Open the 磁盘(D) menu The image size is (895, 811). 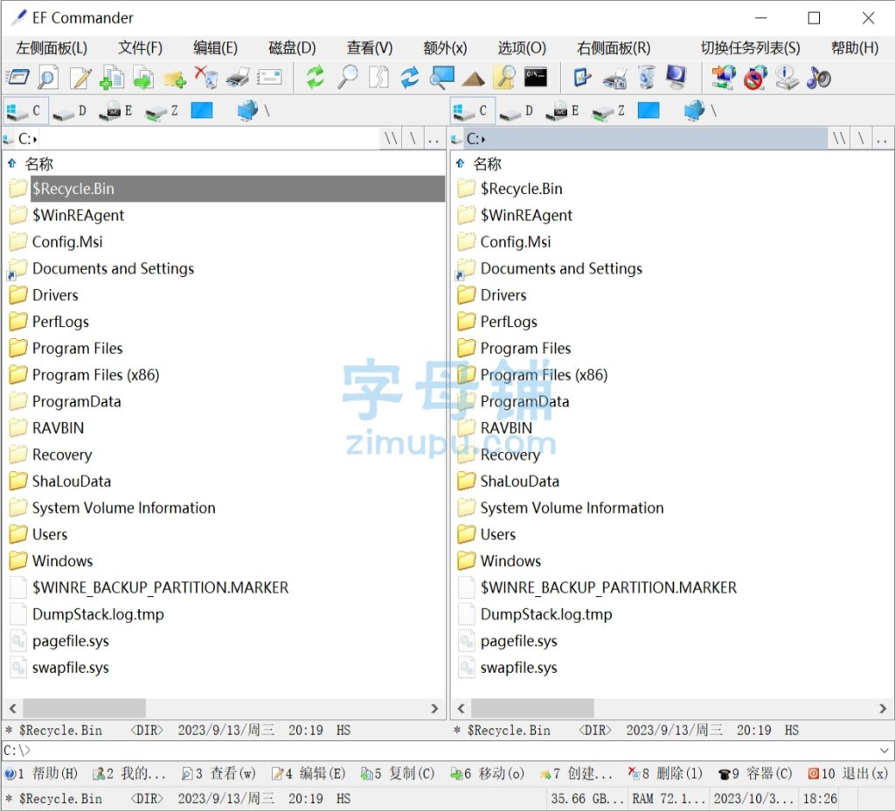click(292, 48)
